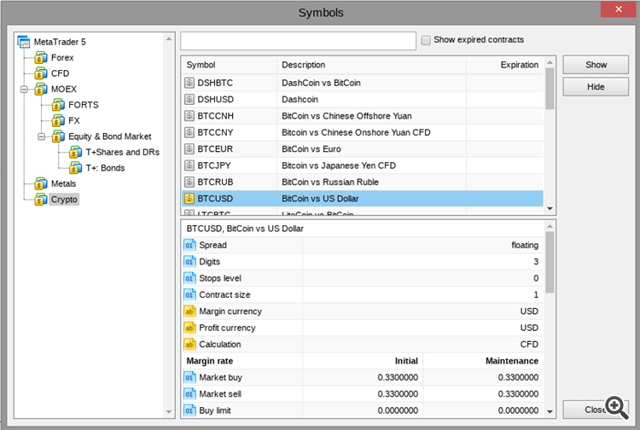Click the T+: Bonds folder icon
Viewport: 640px width, 430px height.
(75, 168)
